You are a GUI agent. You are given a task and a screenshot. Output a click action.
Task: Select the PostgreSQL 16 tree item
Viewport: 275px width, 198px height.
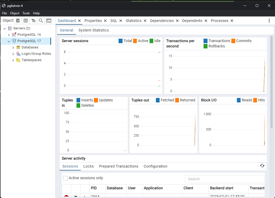(x=29, y=35)
